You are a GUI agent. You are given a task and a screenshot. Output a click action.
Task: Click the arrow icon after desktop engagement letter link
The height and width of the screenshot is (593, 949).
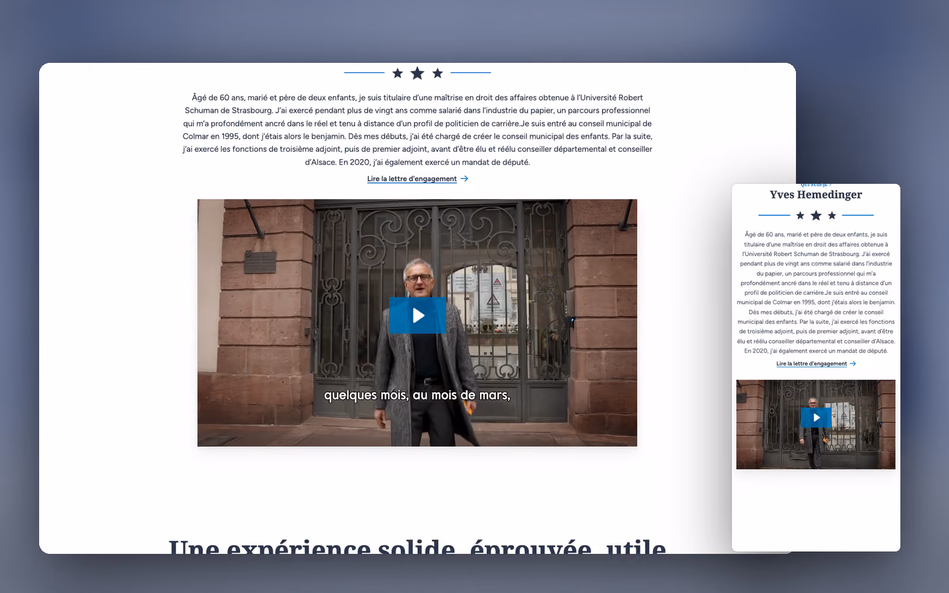click(464, 178)
